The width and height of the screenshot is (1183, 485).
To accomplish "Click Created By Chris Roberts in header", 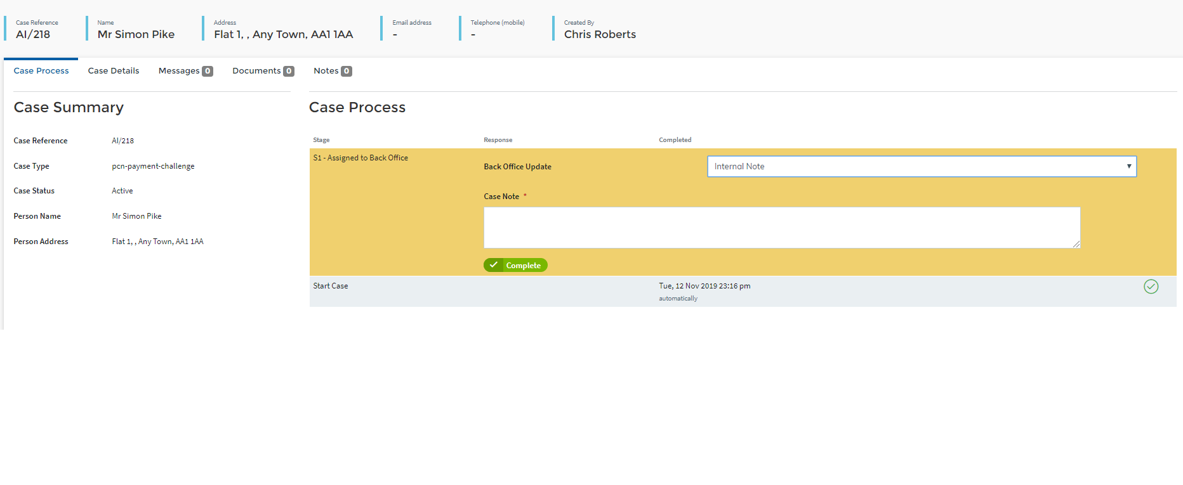I will point(600,34).
